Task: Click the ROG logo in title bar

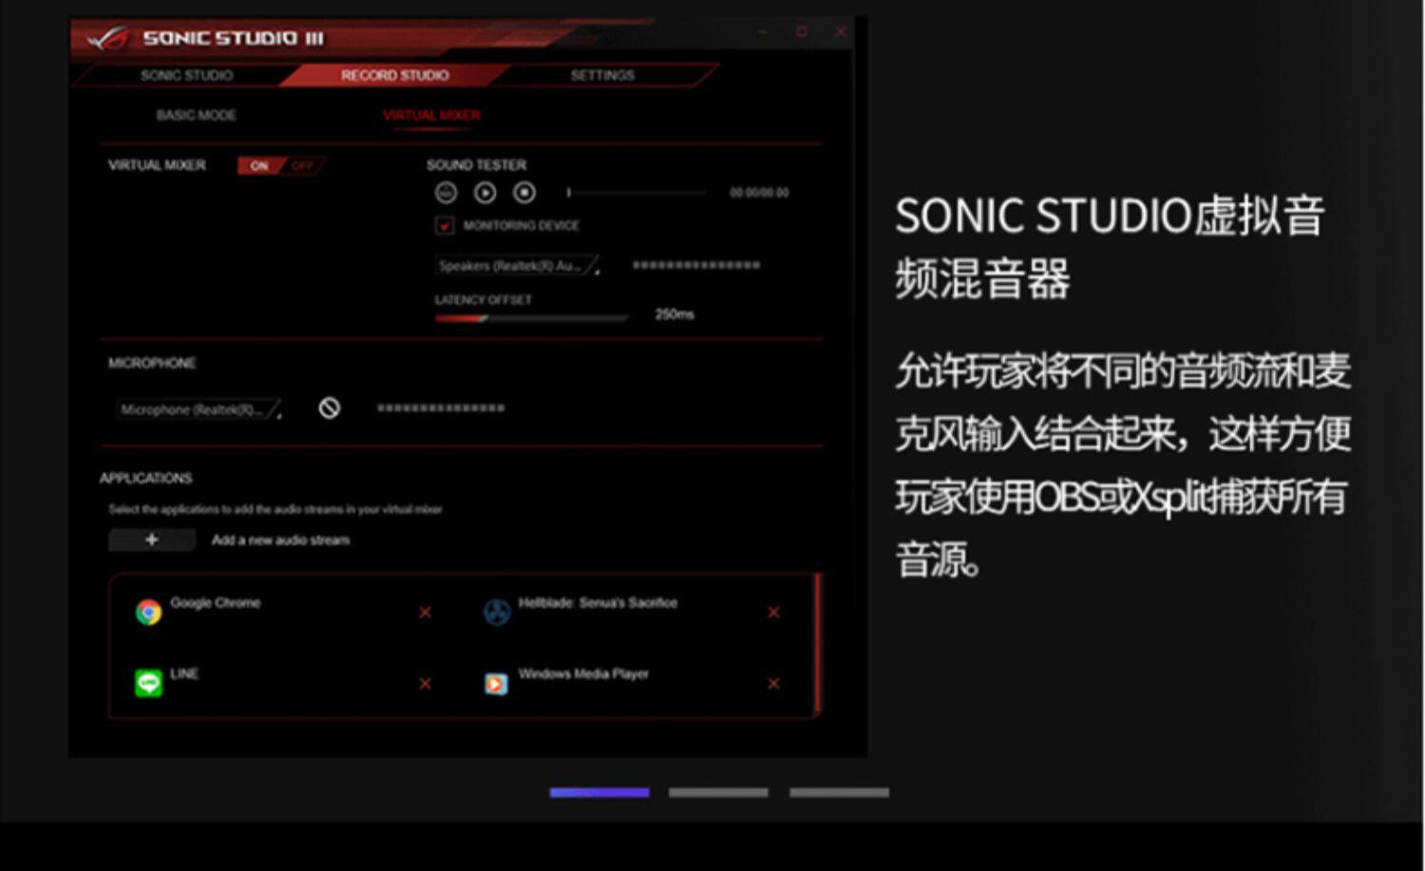Action: coord(108,38)
